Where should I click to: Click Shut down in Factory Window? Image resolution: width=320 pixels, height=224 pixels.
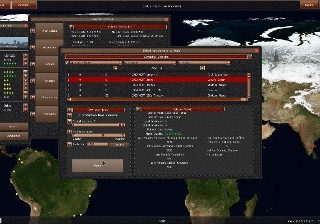(49, 48)
